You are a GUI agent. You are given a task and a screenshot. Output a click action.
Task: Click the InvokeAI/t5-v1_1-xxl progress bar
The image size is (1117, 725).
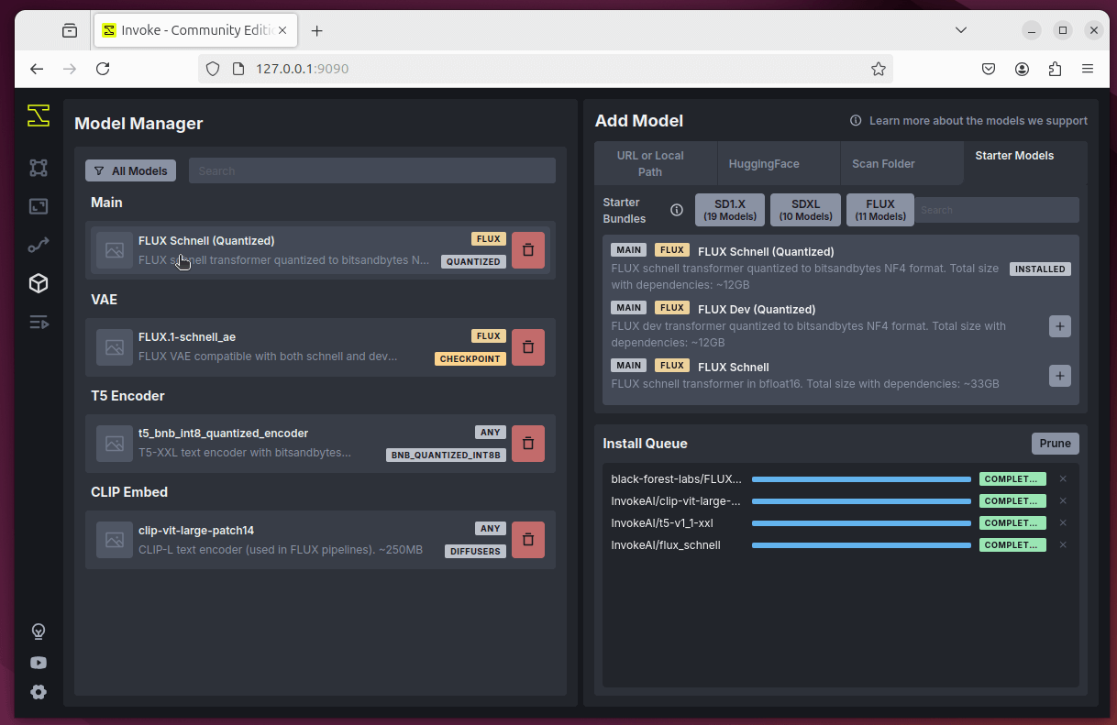click(861, 522)
